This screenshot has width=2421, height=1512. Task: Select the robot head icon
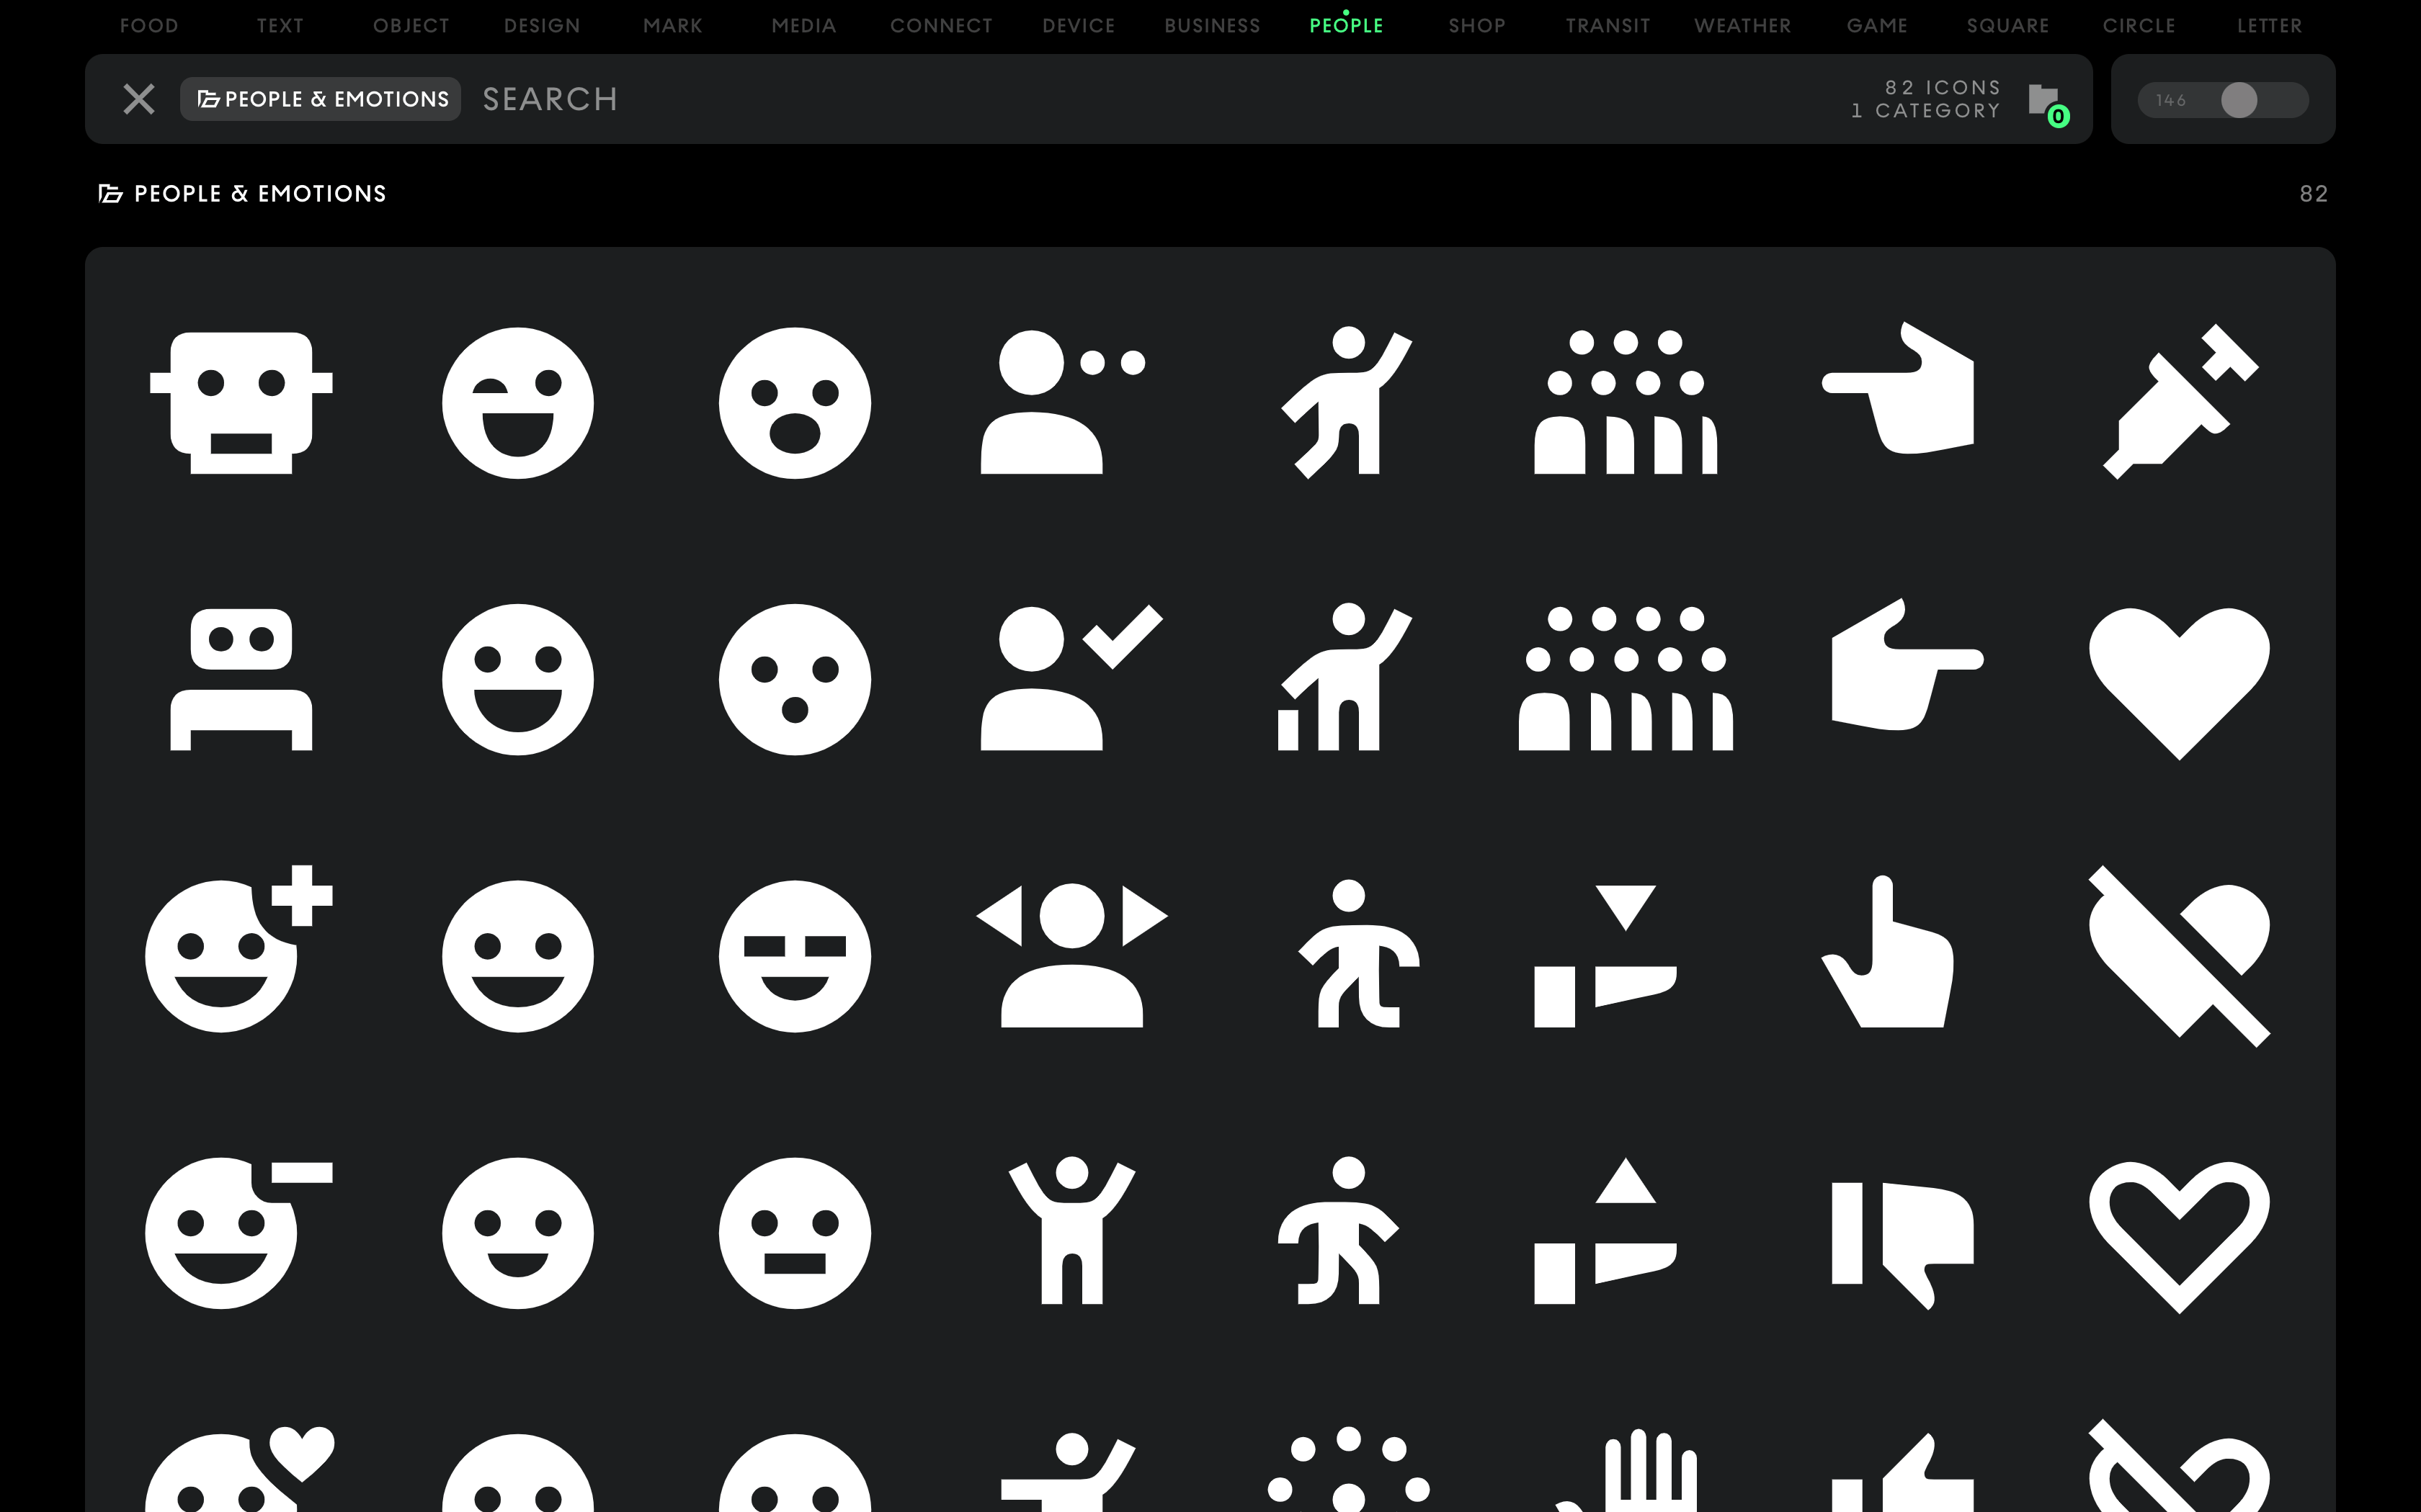point(241,402)
